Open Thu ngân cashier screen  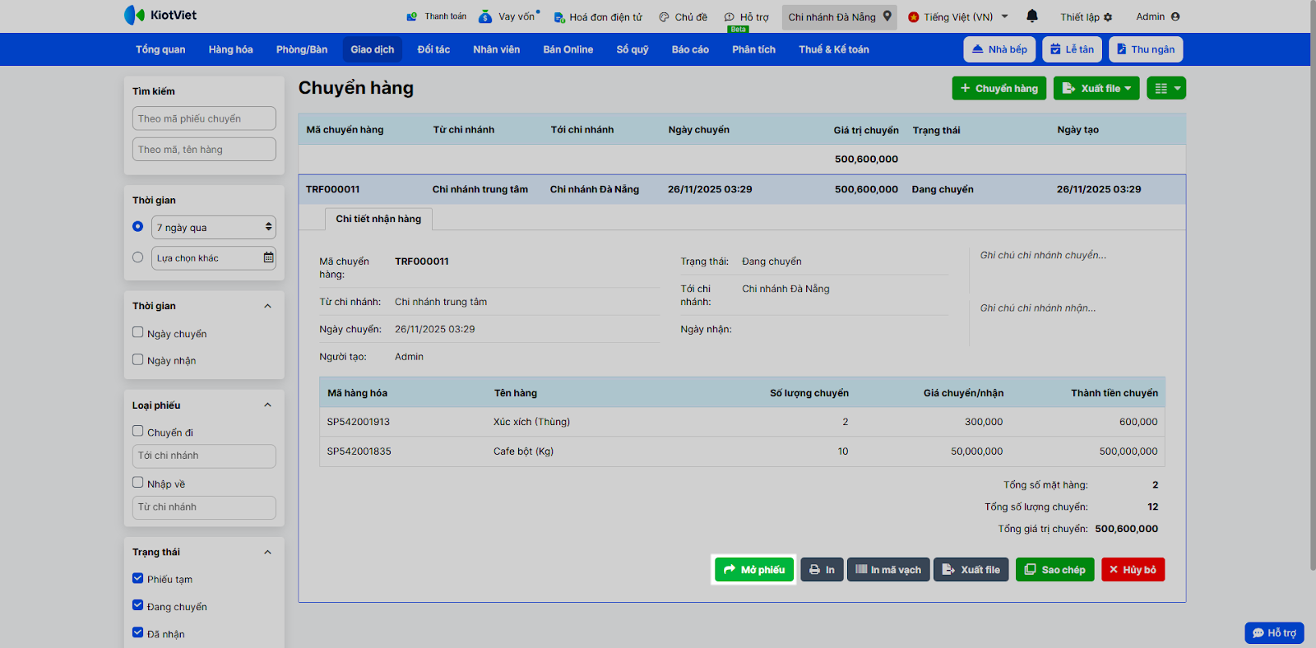1146,49
